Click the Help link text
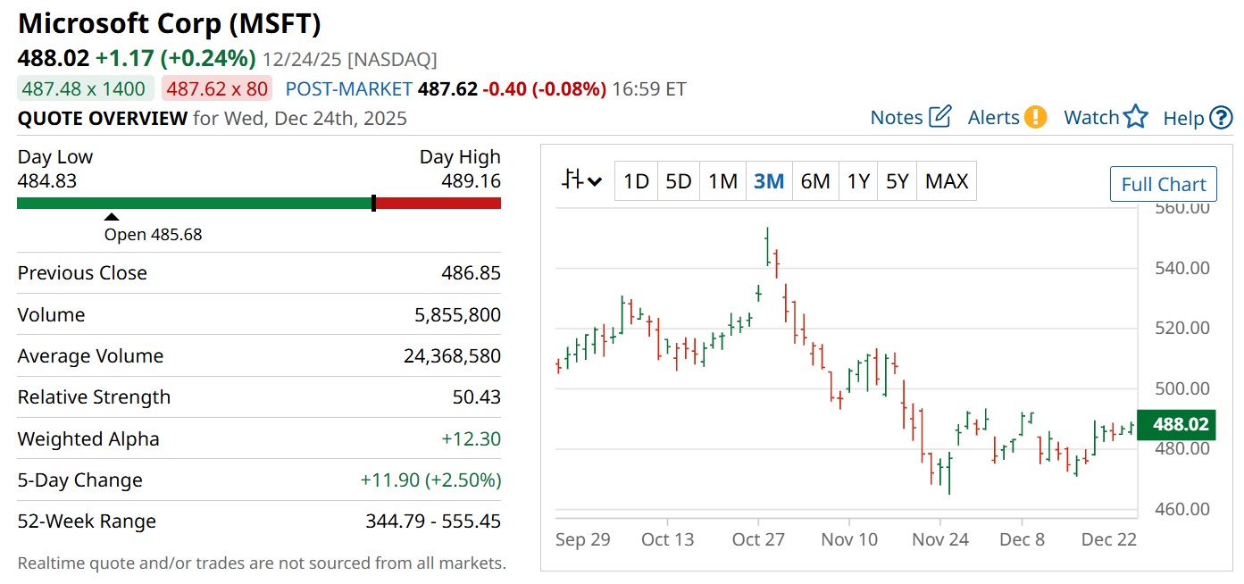Viewport: 1244px width, 584px height. pyautogui.click(x=1184, y=118)
